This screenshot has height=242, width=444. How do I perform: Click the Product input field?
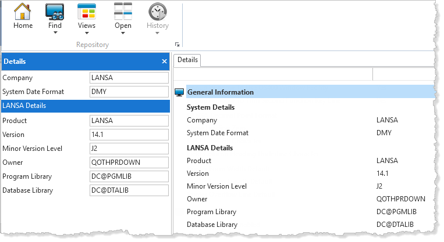pyautogui.click(x=129, y=121)
